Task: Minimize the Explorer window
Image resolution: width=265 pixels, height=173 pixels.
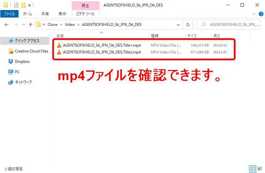Action: (228, 5)
